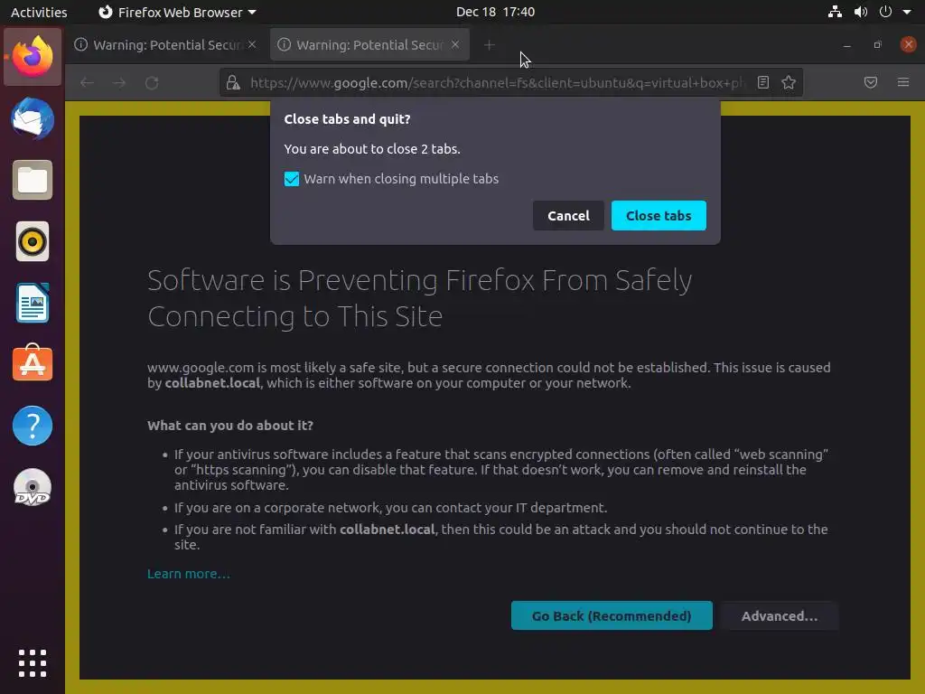925x694 pixels.
Task: Open the Firefox Web Browser app menu
Action: click(x=177, y=12)
